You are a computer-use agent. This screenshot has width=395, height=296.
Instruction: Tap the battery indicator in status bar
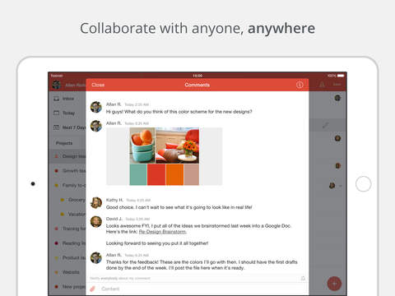click(341, 76)
